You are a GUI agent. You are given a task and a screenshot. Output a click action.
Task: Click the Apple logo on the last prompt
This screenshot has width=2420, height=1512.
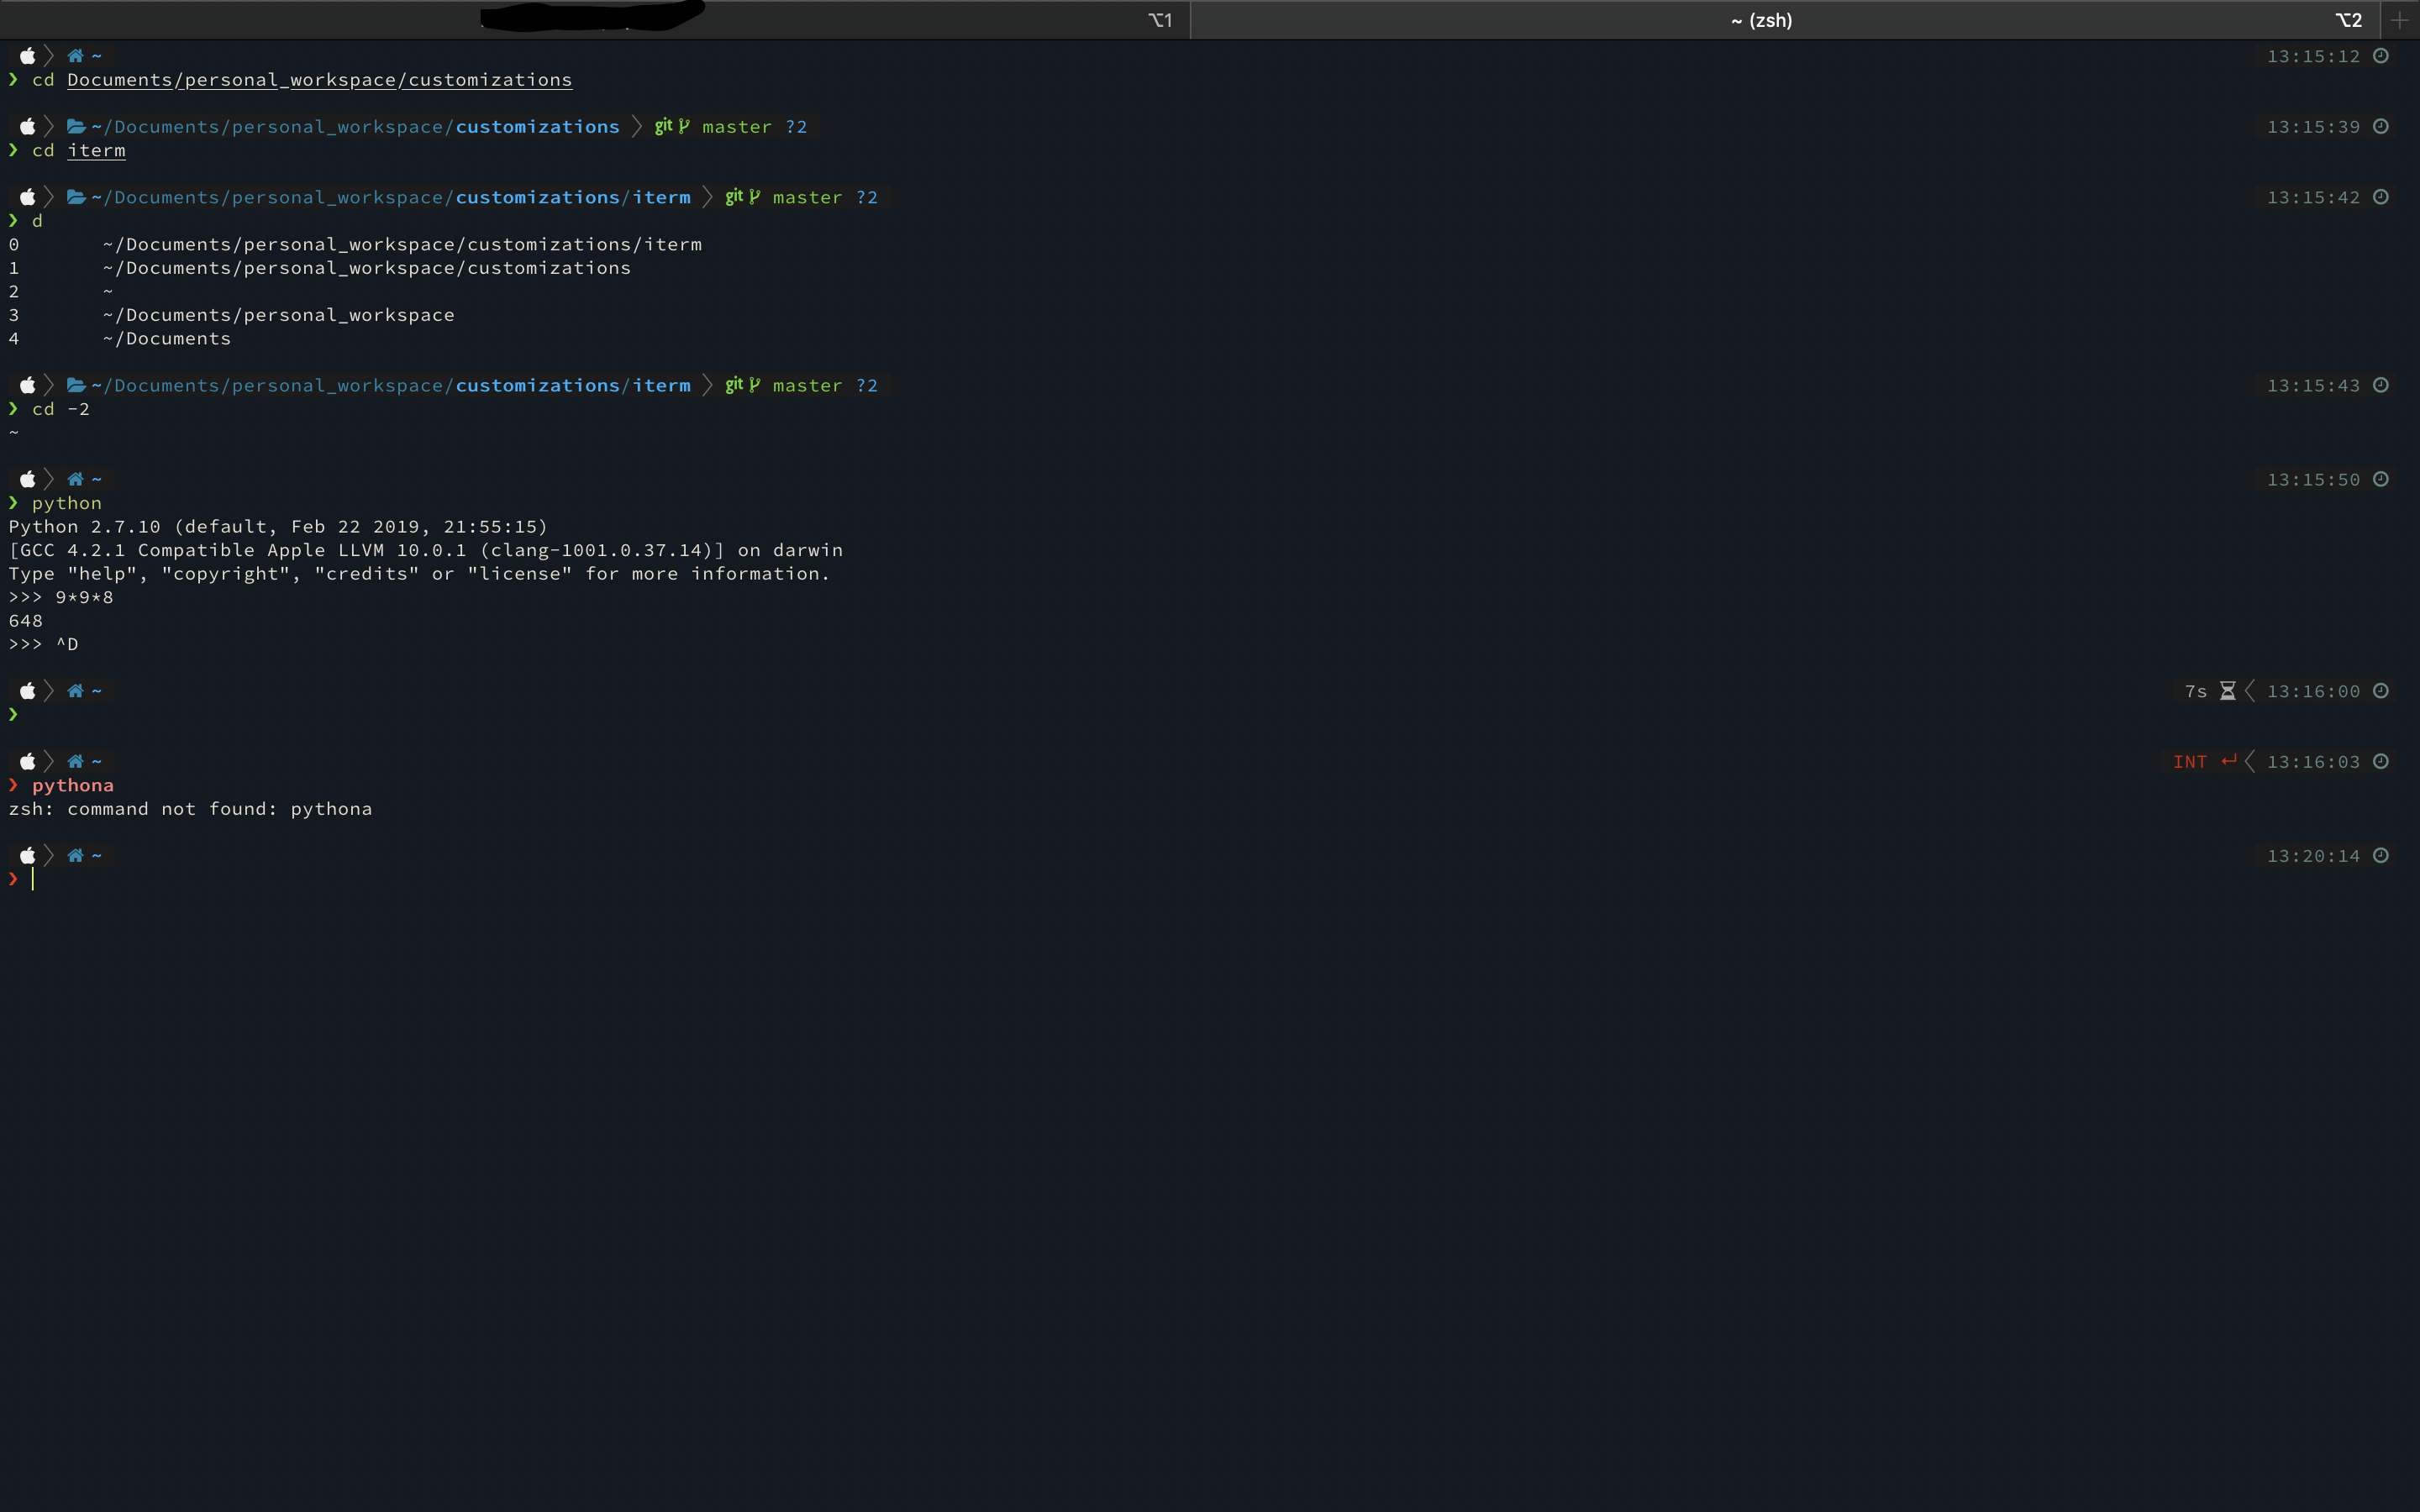(x=28, y=856)
